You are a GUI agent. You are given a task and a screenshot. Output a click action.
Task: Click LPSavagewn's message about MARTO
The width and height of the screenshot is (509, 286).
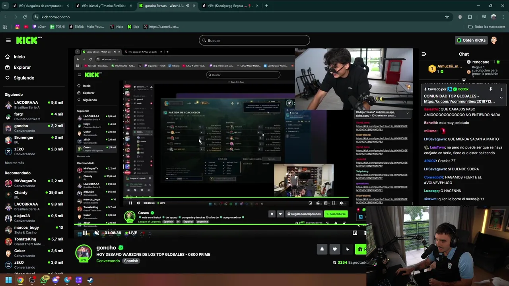pos(461,139)
